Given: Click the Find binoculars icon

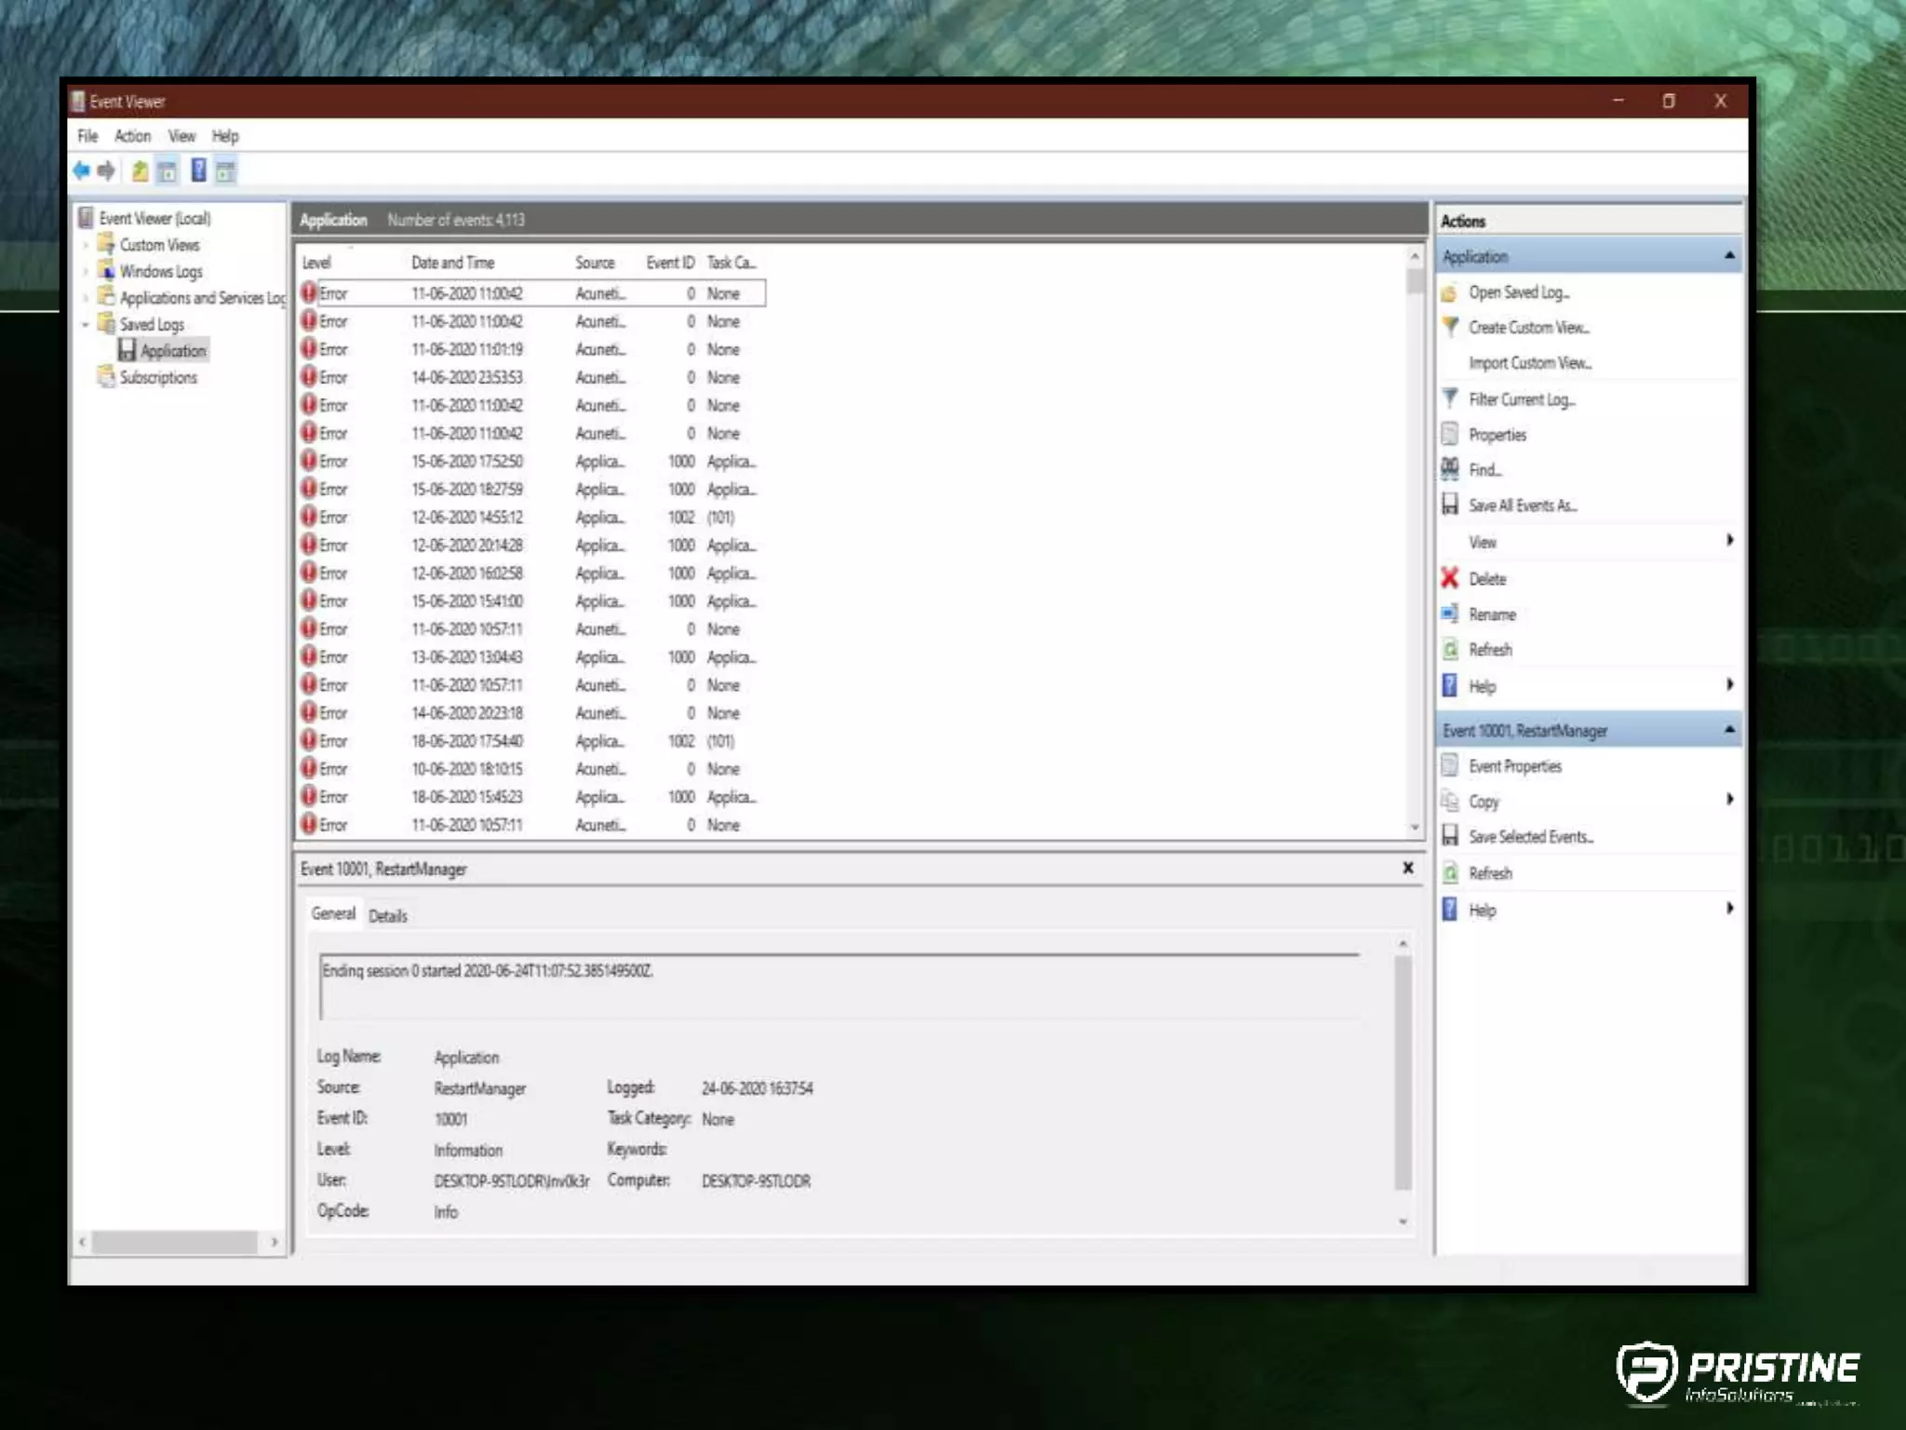Looking at the screenshot, I should pos(1450,469).
